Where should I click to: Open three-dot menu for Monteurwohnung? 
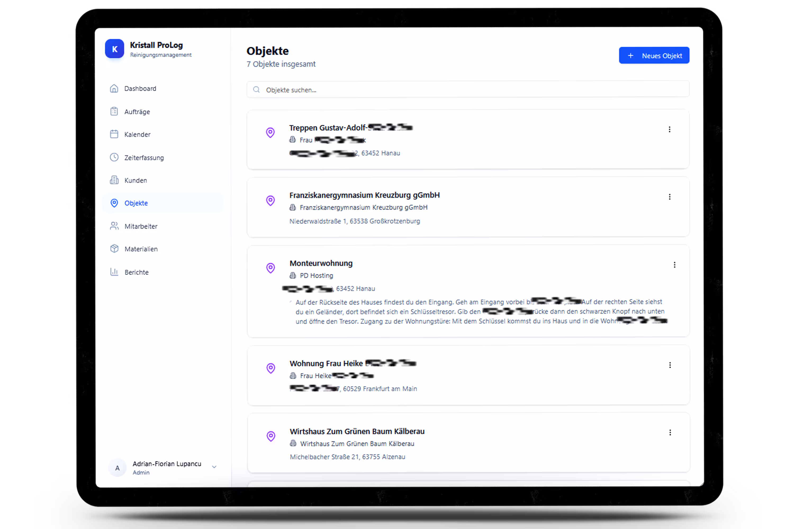coord(674,265)
